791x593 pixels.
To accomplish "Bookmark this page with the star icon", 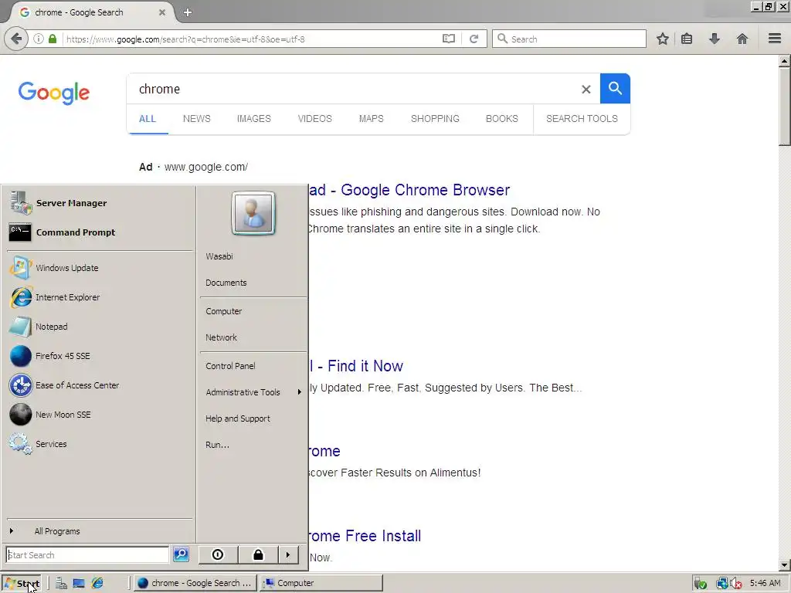I will pos(662,39).
